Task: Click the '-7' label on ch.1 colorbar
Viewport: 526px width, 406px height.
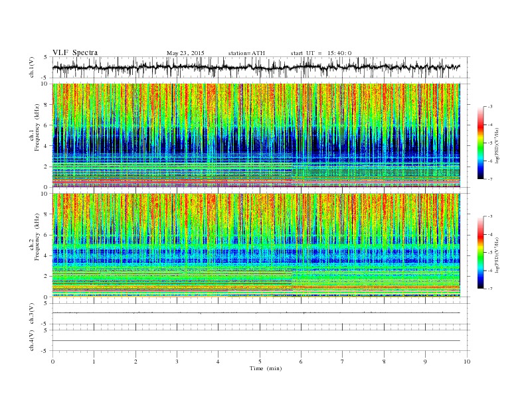Action: 490,179
